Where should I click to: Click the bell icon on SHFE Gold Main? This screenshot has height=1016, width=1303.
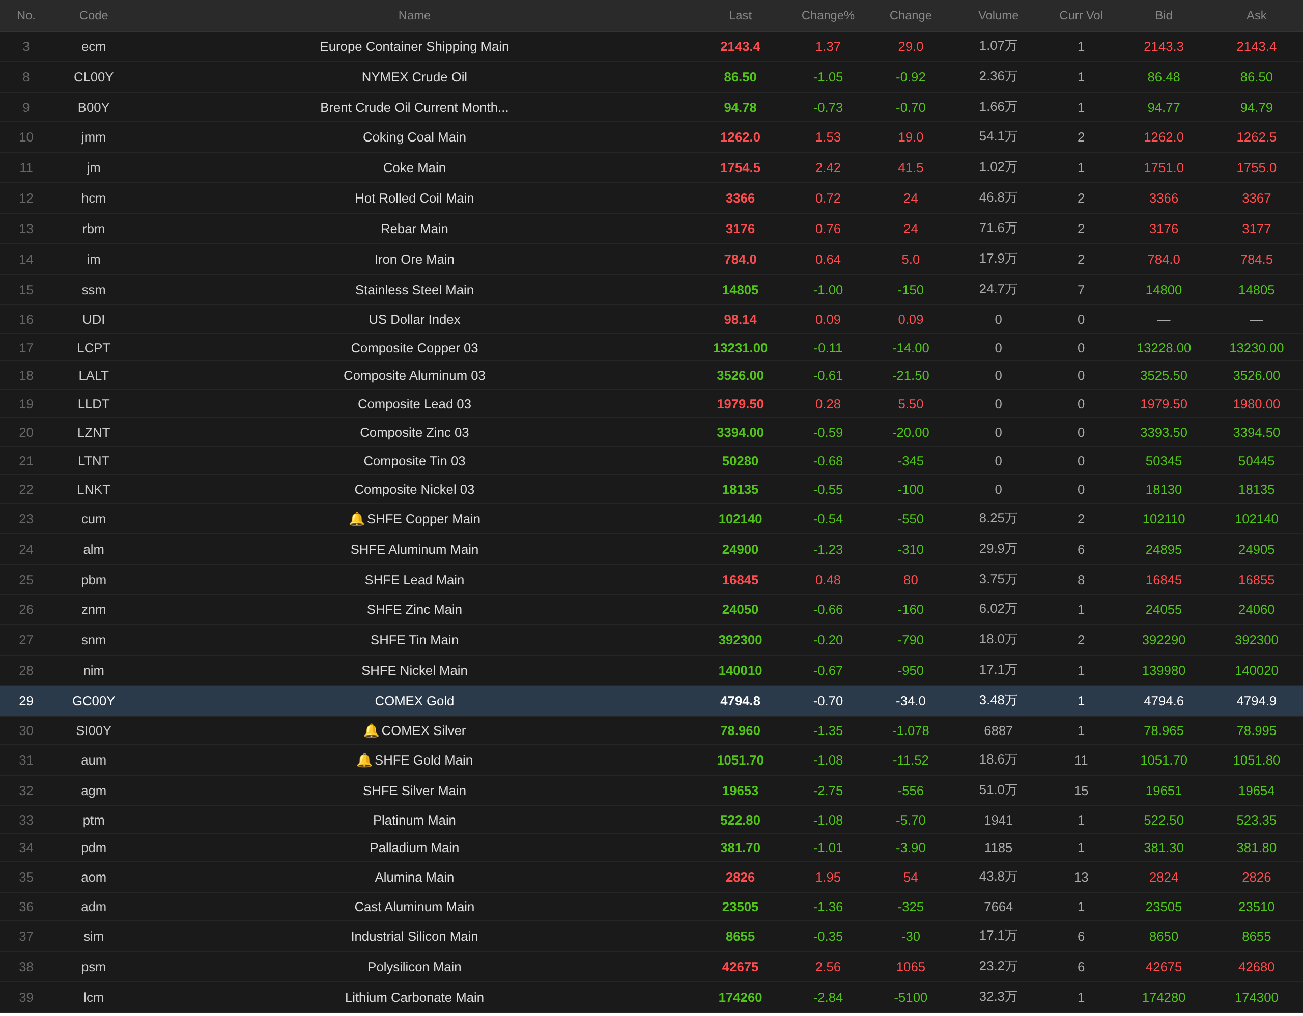(364, 760)
